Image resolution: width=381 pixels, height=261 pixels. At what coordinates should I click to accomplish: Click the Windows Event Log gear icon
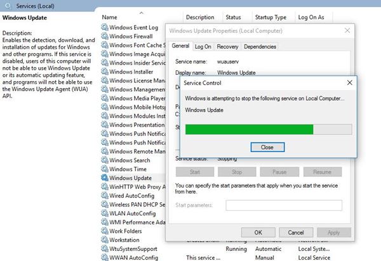click(x=105, y=27)
